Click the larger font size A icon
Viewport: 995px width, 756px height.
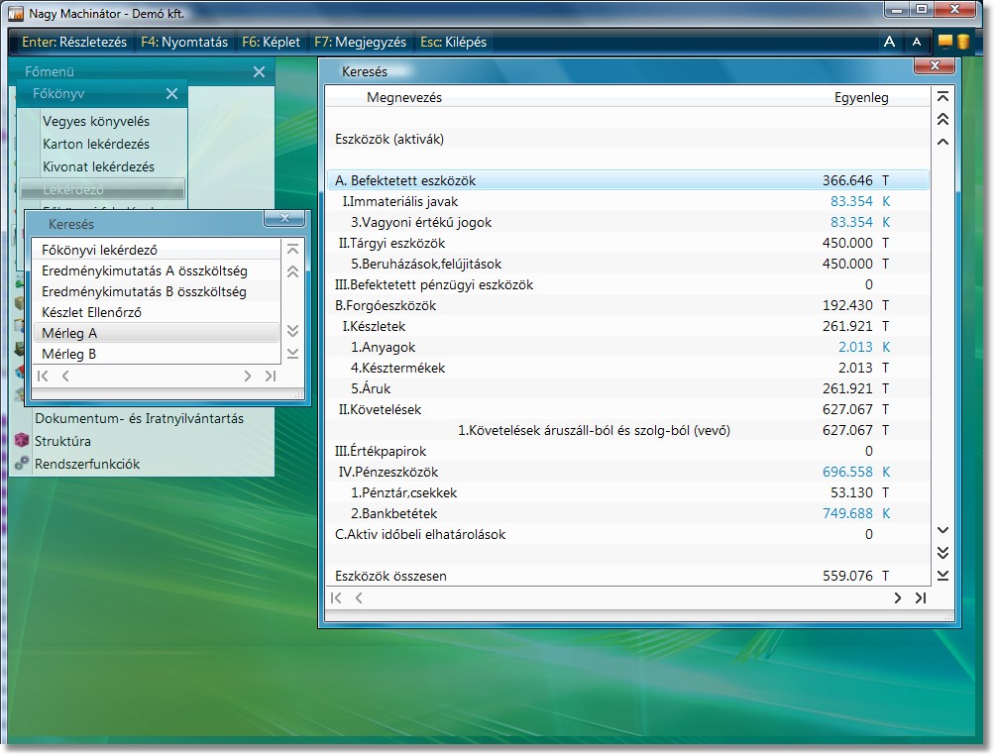tap(889, 42)
